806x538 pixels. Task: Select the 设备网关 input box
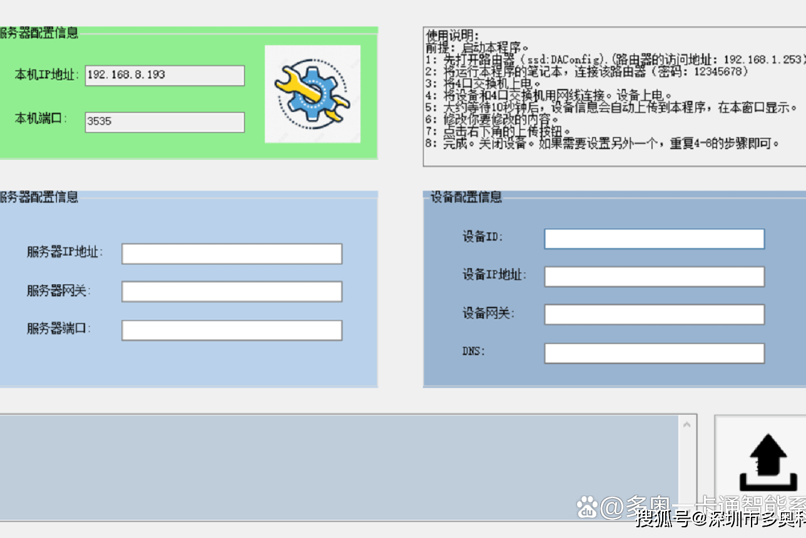click(x=654, y=314)
